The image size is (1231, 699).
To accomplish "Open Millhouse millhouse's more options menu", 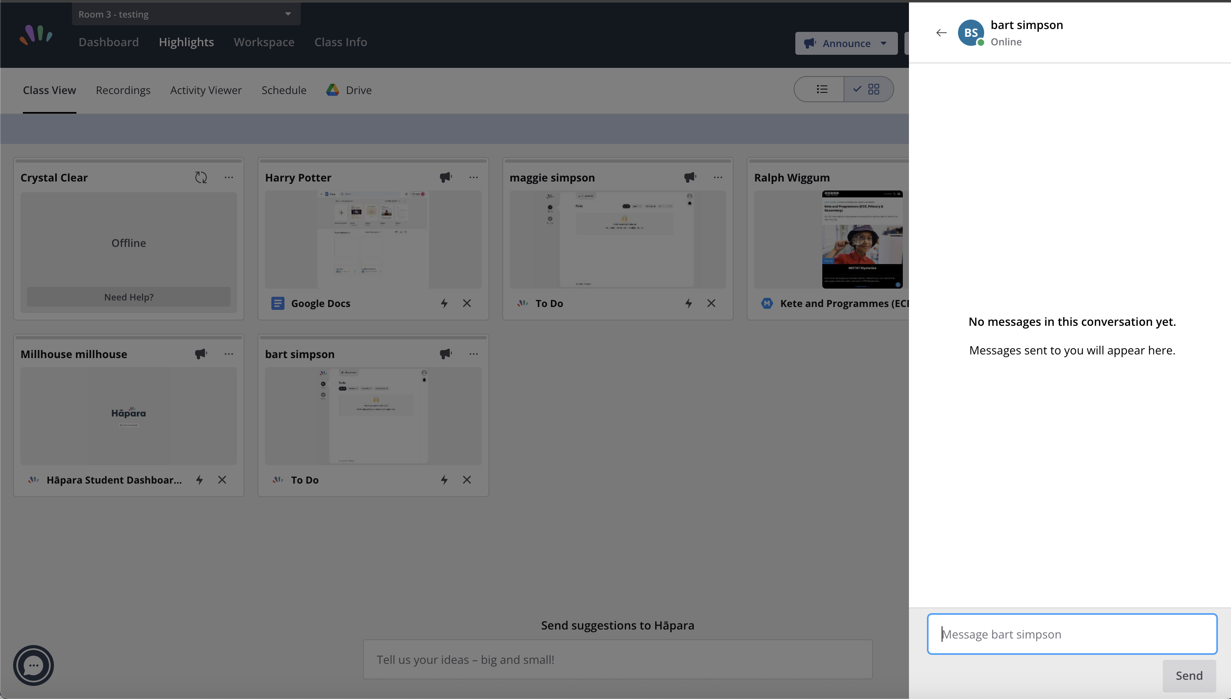I will pos(229,354).
